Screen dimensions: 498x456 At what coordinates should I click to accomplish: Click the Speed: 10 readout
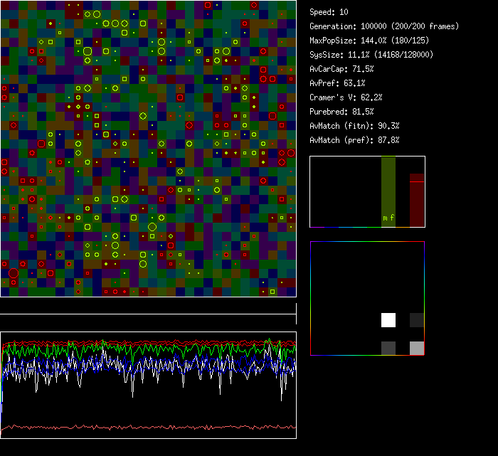(x=329, y=12)
